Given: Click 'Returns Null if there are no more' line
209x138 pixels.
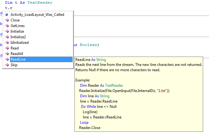Looking at the screenshot, I should pos(118,70).
